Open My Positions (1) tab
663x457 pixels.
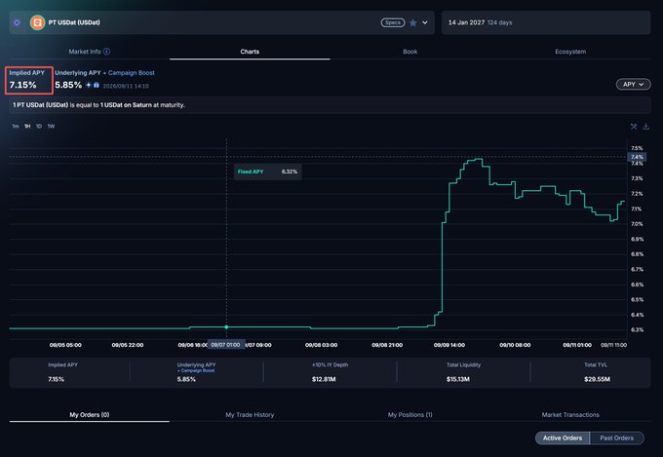pyautogui.click(x=409, y=415)
